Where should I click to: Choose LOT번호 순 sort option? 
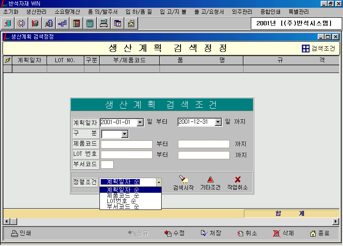[x=121, y=201]
